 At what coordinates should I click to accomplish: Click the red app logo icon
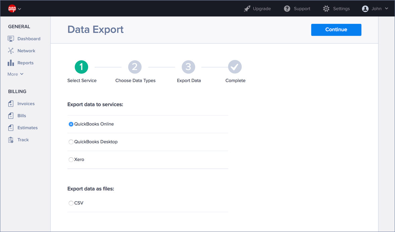click(12, 9)
